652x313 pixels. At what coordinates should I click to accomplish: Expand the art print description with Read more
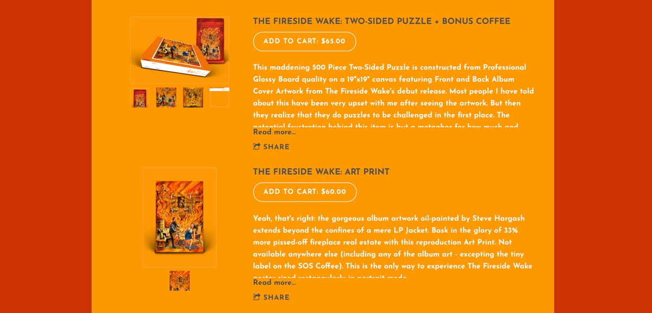point(274,283)
